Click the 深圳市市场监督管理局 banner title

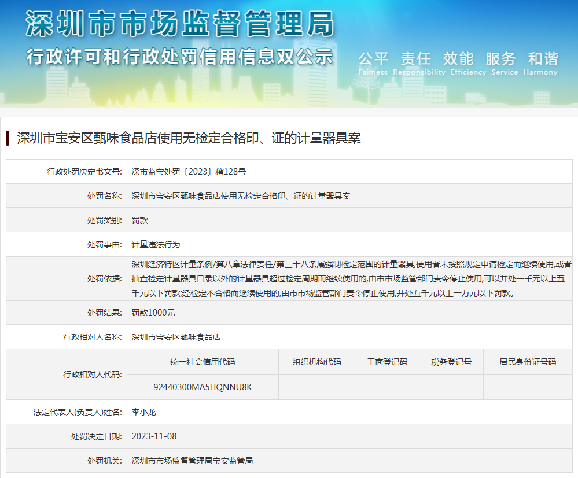[180, 24]
